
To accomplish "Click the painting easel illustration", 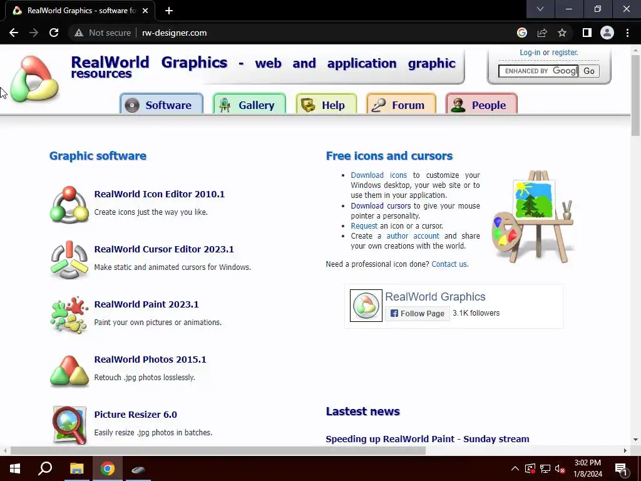I will tap(533, 217).
